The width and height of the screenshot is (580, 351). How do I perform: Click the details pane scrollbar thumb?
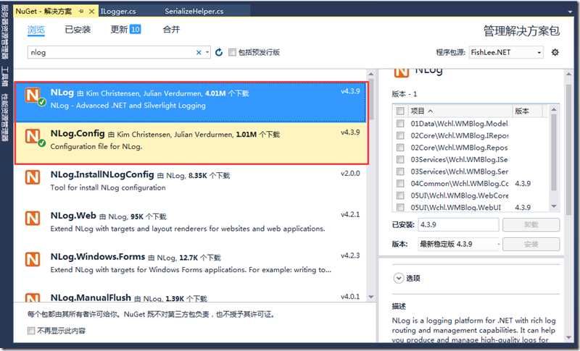click(x=569, y=148)
